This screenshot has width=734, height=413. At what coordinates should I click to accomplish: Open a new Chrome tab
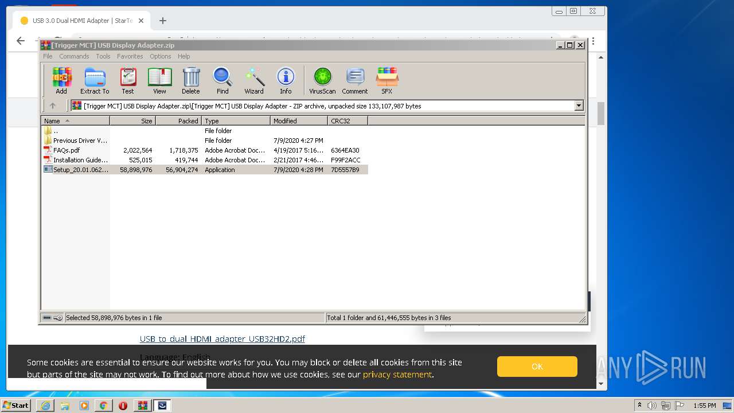coord(163,21)
